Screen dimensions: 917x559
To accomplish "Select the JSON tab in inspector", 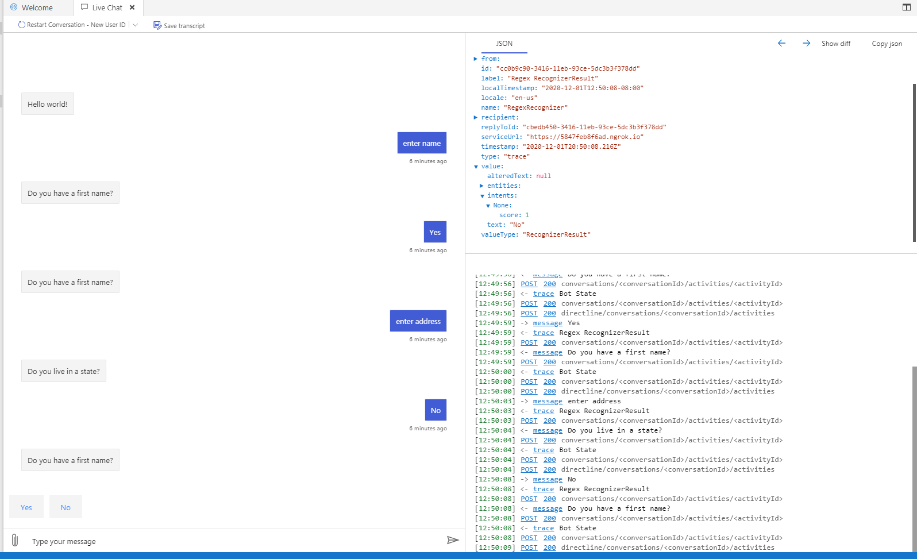I will pos(504,44).
